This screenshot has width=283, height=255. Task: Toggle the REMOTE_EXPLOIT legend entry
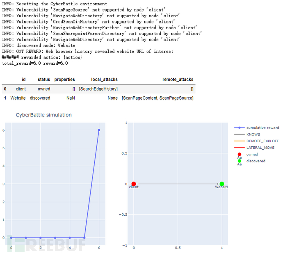256,141
